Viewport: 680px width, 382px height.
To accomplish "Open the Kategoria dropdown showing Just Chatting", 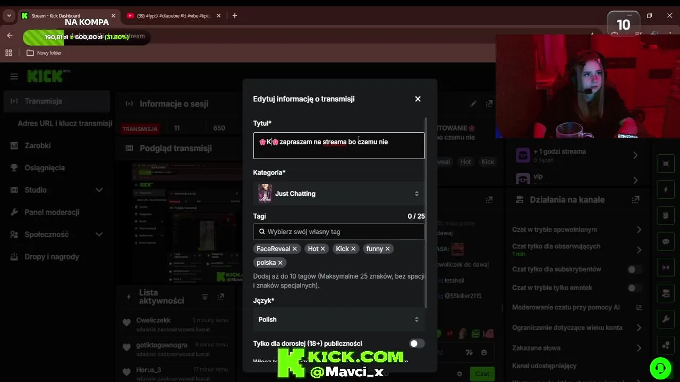I will tap(339, 194).
